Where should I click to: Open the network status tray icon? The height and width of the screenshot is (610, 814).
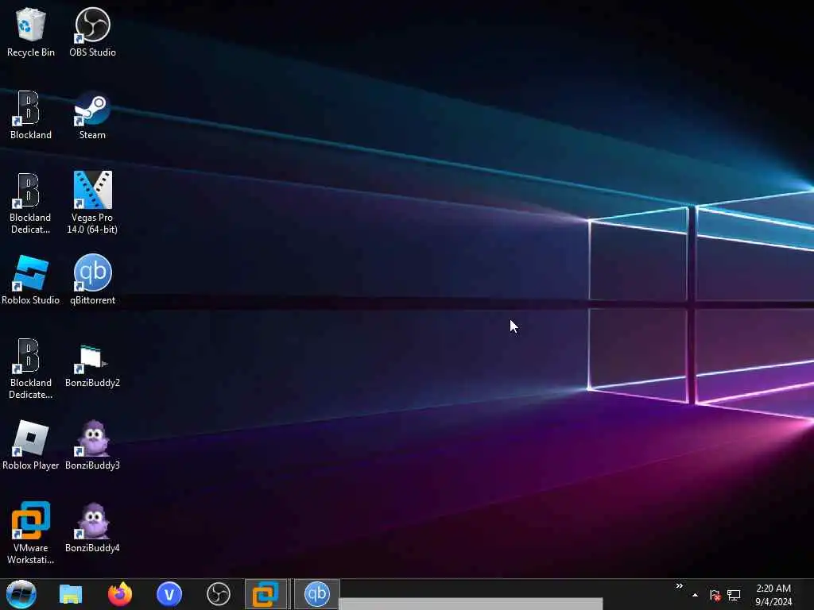[x=734, y=595]
